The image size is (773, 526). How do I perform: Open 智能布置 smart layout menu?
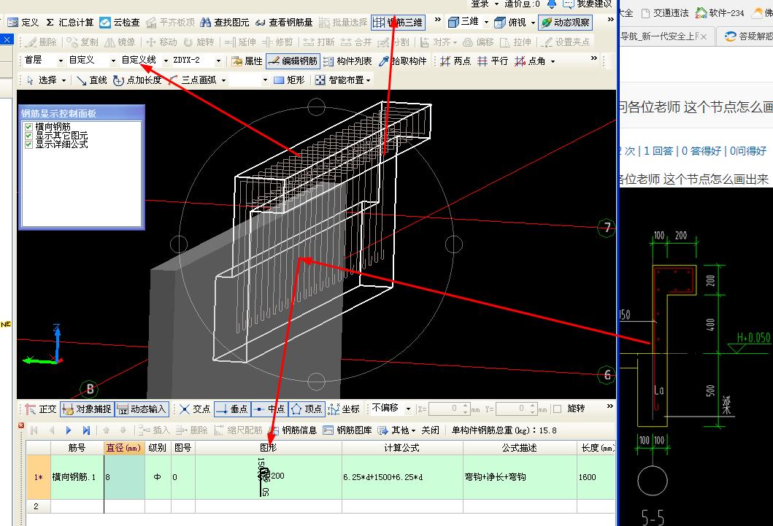pyautogui.click(x=344, y=80)
